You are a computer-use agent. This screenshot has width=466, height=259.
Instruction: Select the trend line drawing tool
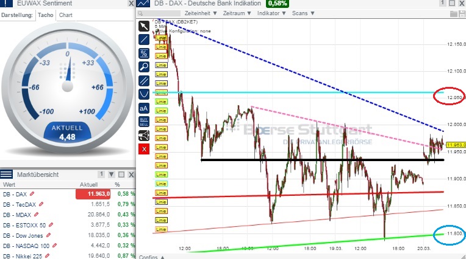pyautogui.click(x=144, y=40)
